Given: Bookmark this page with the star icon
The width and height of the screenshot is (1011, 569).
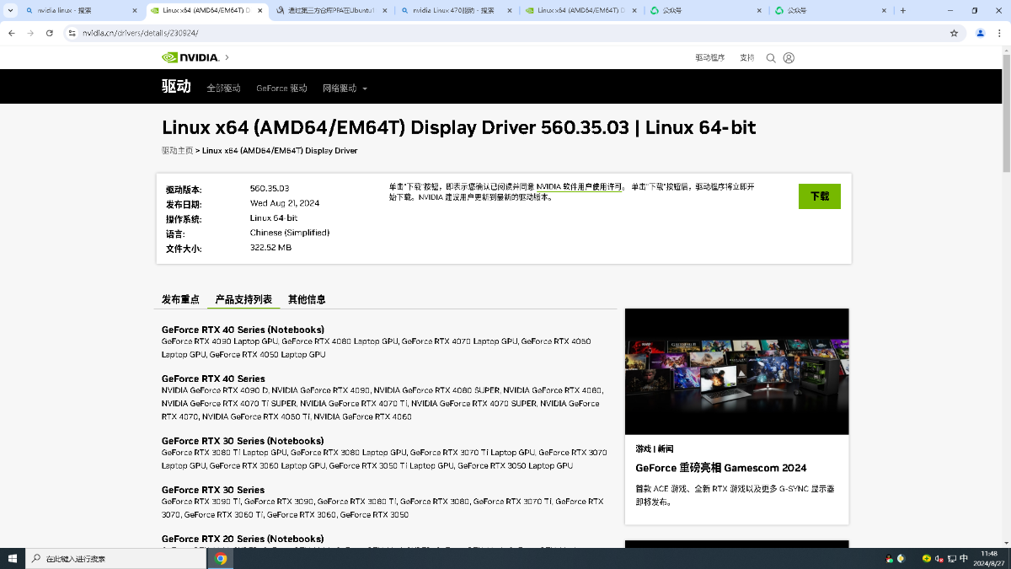Looking at the screenshot, I should point(954,33).
